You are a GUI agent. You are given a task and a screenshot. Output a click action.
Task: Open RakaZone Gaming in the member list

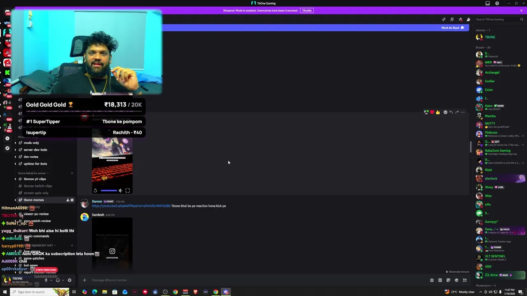pos(500,152)
